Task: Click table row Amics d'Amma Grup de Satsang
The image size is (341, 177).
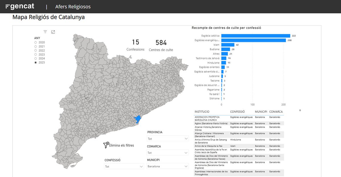Action: (x=239, y=141)
